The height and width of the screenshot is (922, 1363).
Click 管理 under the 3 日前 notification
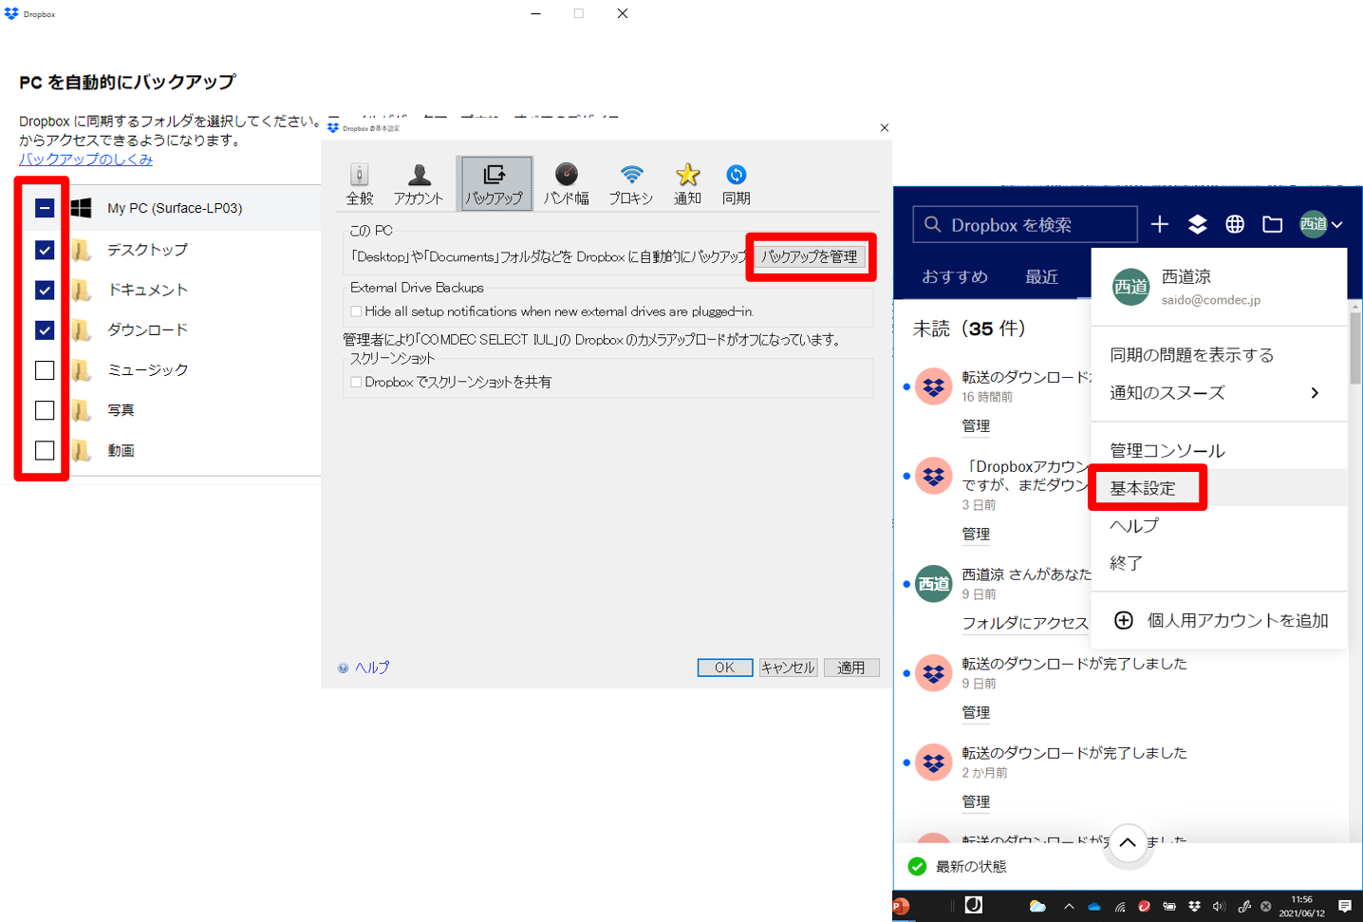976,534
